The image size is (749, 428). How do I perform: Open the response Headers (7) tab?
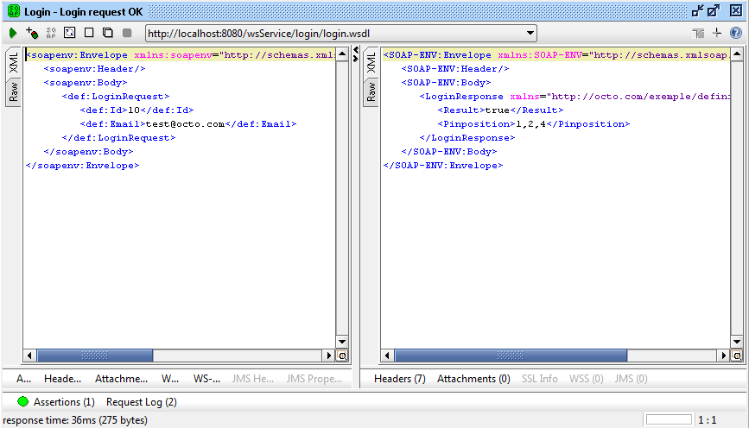point(399,379)
